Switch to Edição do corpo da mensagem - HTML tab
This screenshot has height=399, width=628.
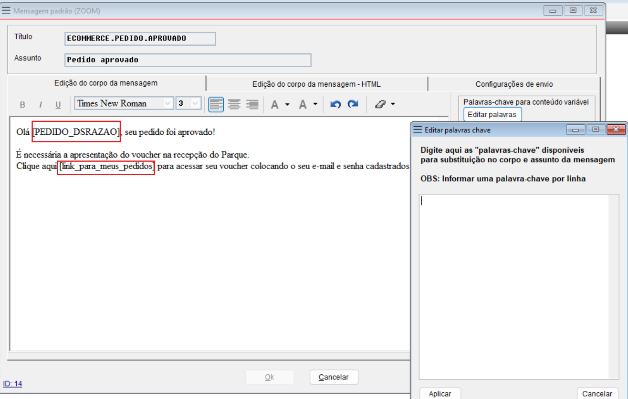tap(316, 84)
